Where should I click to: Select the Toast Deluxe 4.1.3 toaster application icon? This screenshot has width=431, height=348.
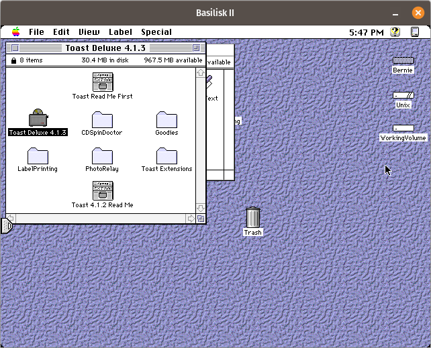click(38, 118)
